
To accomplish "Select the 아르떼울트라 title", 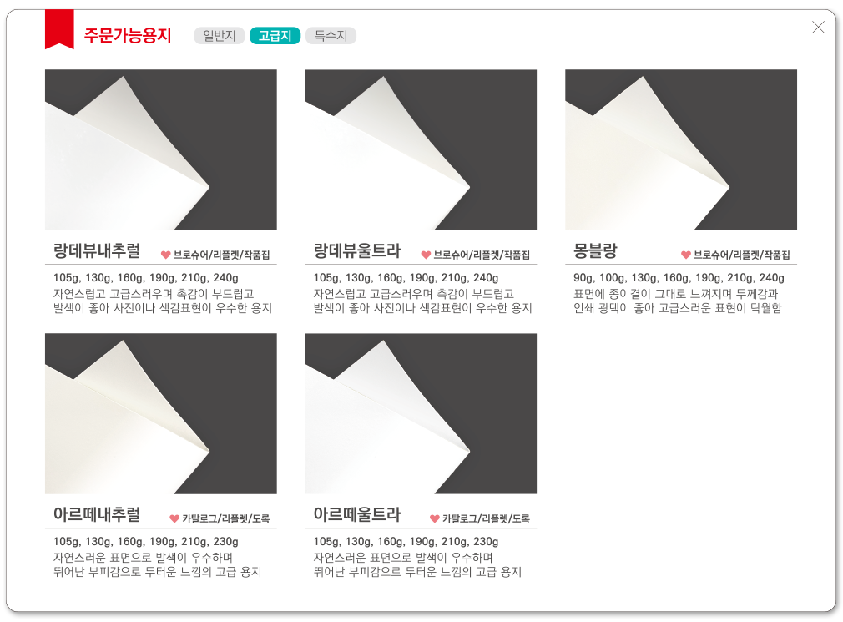I will pyautogui.click(x=357, y=514).
